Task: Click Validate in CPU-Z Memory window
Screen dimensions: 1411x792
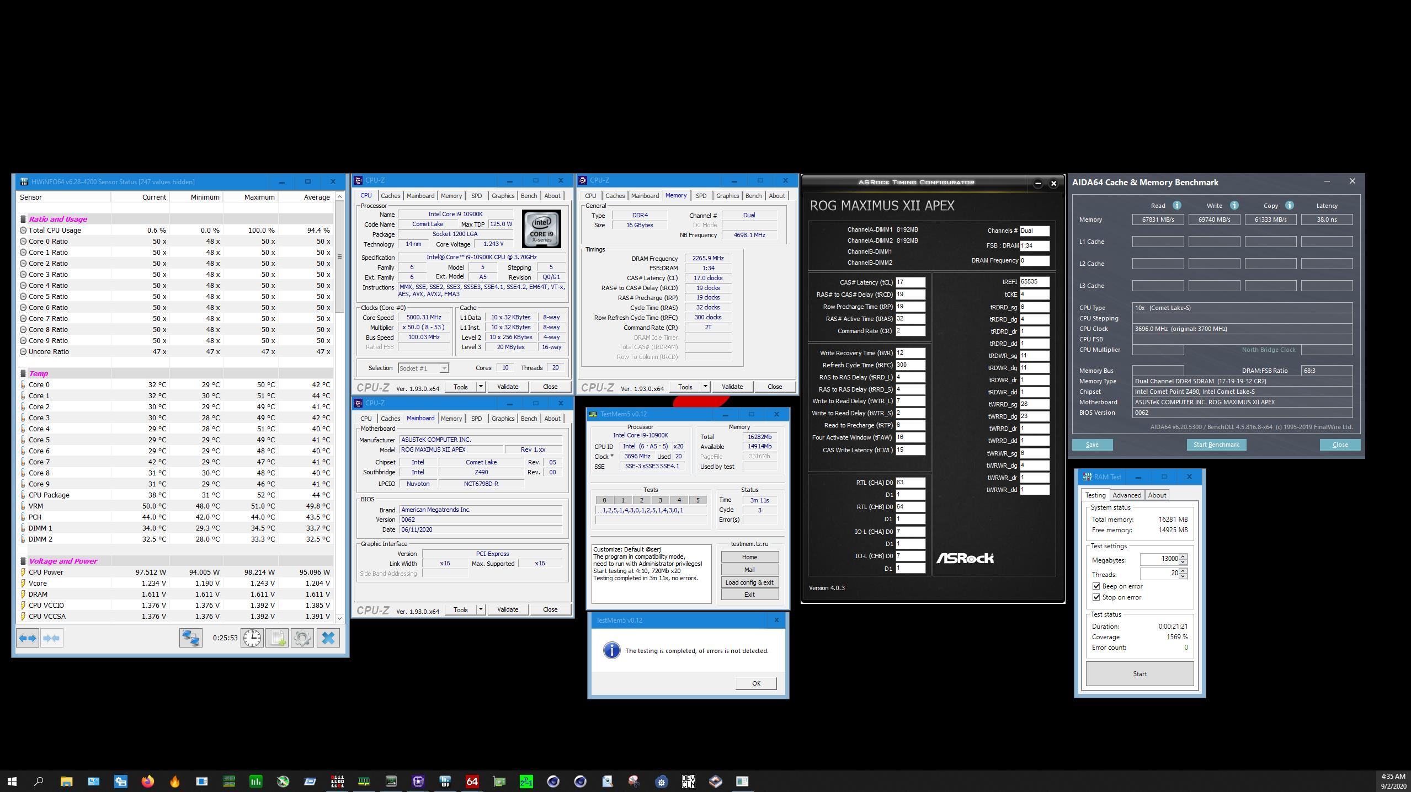Action: click(x=732, y=387)
